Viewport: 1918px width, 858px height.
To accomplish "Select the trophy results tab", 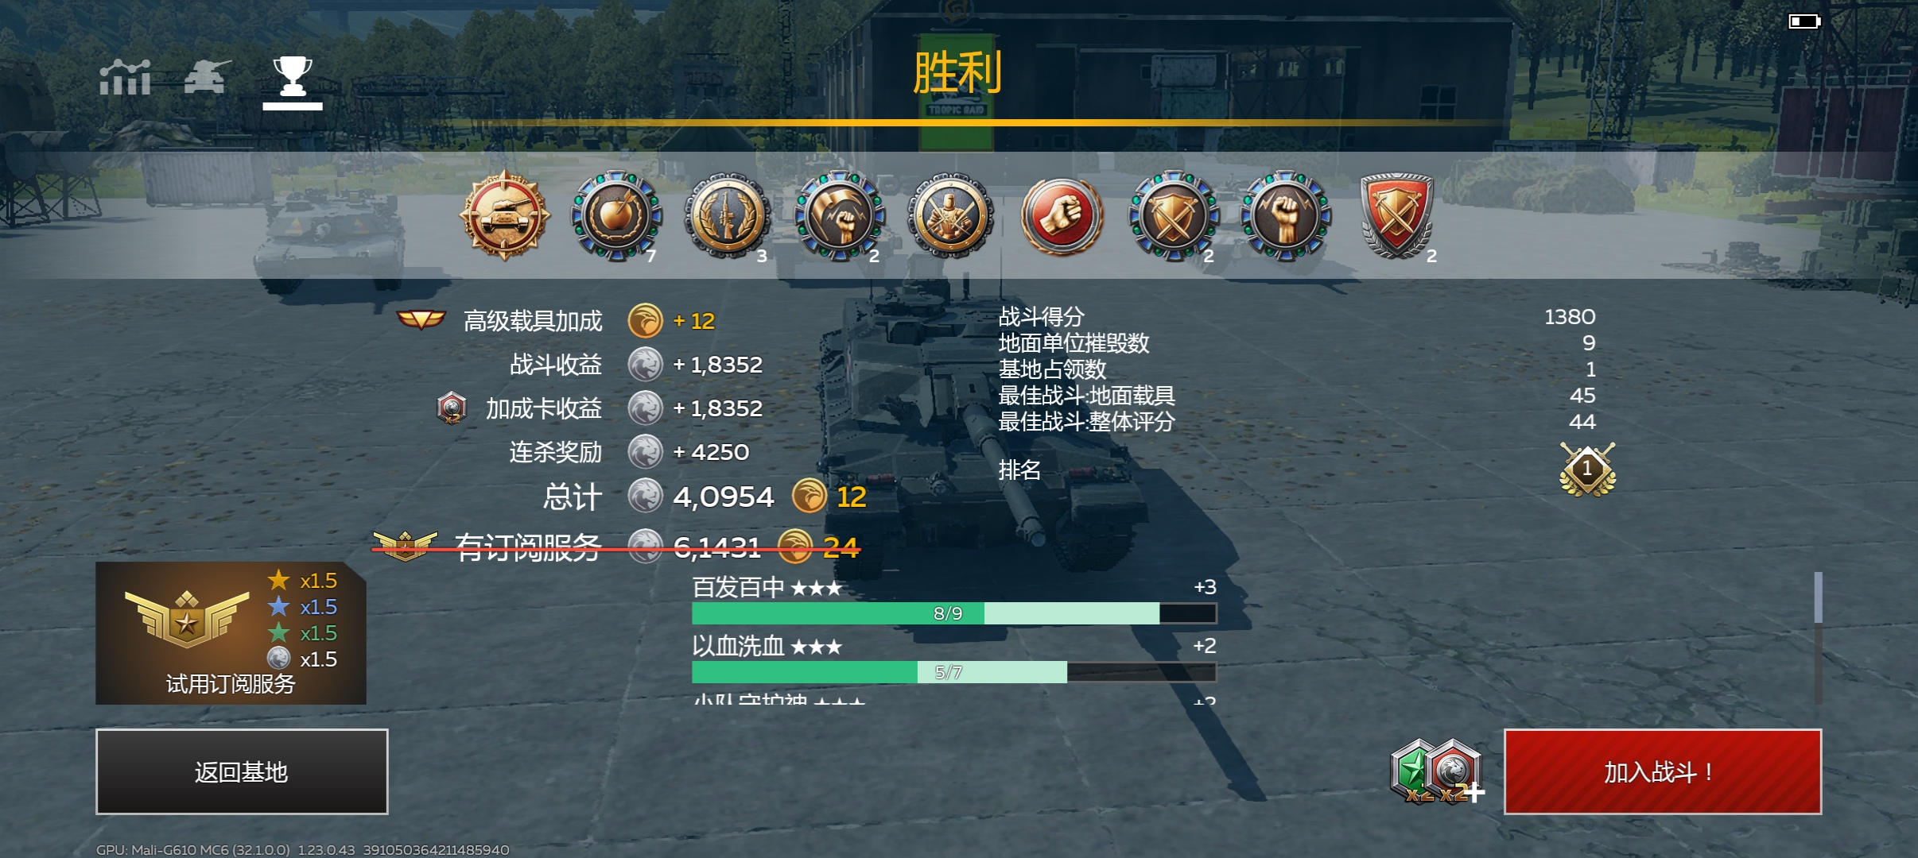I will click(x=293, y=82).
